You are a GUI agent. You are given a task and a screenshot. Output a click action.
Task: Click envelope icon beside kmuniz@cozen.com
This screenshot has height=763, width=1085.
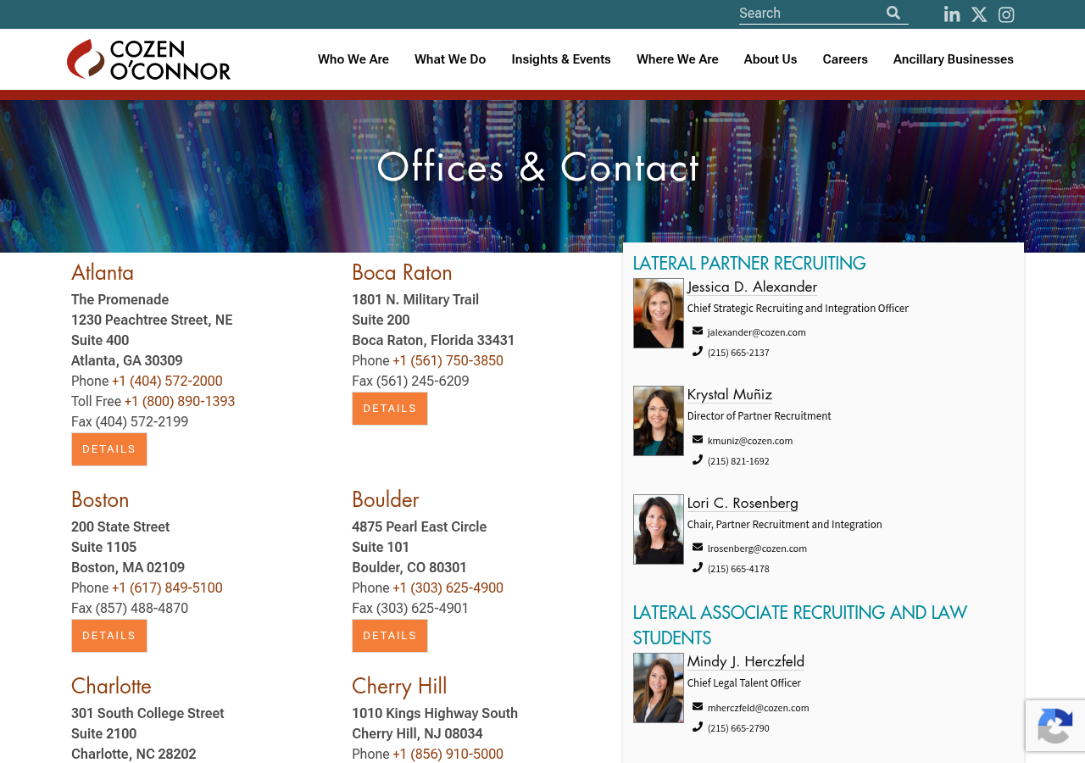[x=698, y=440]
